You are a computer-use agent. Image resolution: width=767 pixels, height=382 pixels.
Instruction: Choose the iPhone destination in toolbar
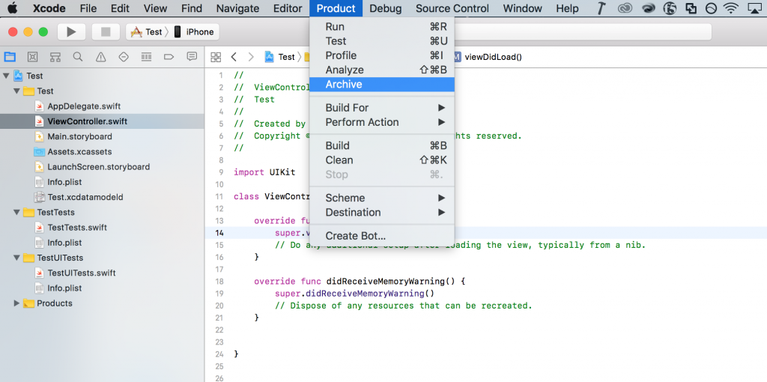(194, 31)
